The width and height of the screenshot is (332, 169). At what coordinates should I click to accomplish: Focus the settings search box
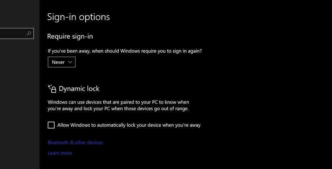[x=12, y=34]
